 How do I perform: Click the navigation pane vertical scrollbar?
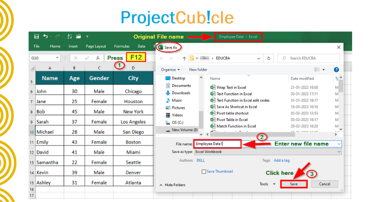(x=201, y=119)
